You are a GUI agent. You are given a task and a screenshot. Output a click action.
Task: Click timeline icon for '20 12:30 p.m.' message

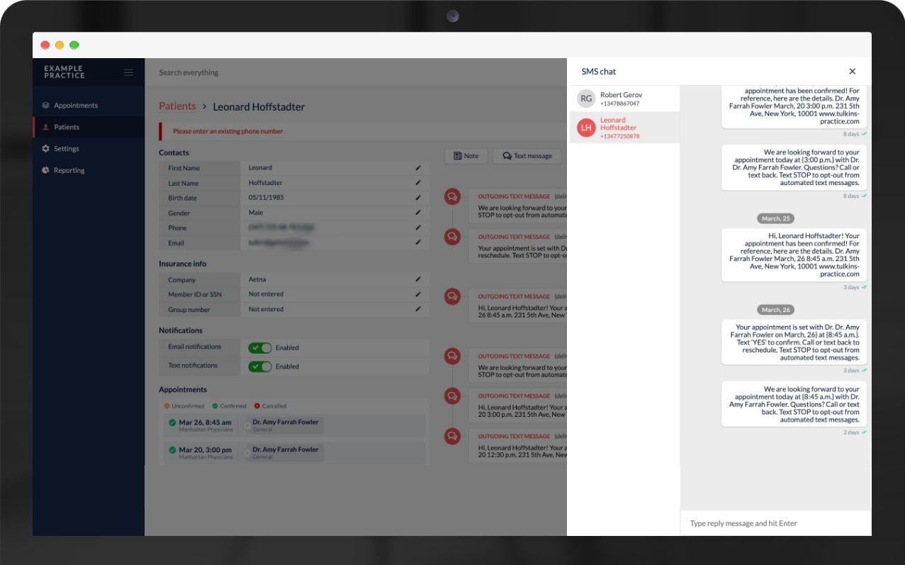[452, 436]
